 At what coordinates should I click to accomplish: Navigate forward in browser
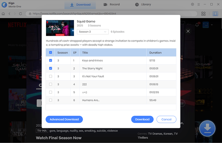[15, 14]
